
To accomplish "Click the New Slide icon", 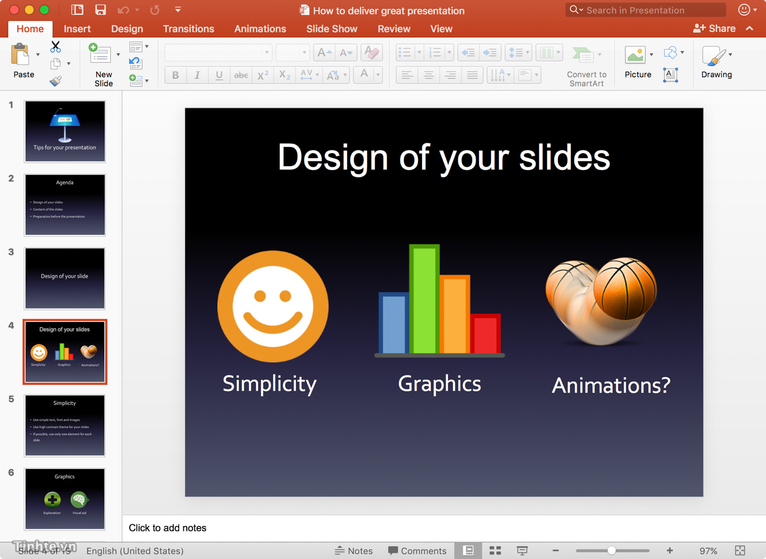I will point(101,54).
